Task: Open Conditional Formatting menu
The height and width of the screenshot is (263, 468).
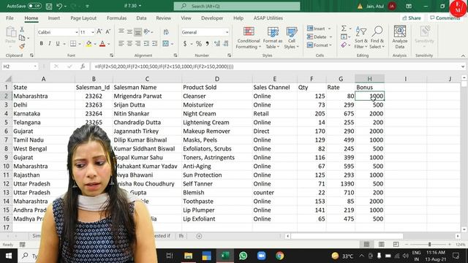Action: point(249,37)
